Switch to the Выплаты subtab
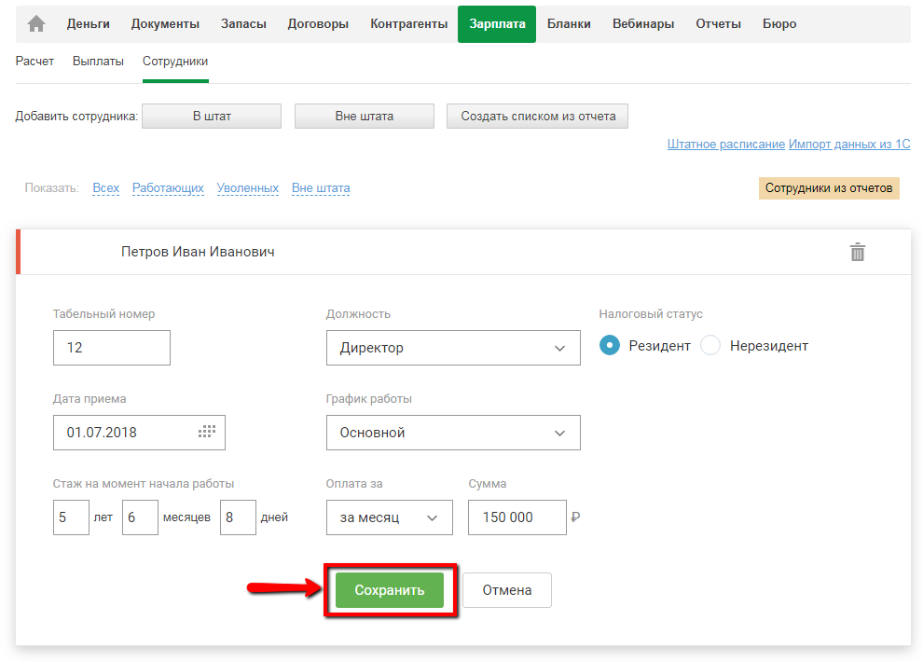Image resolution: width=923 pixels, height=662 pixels. (x=98, y=62)
